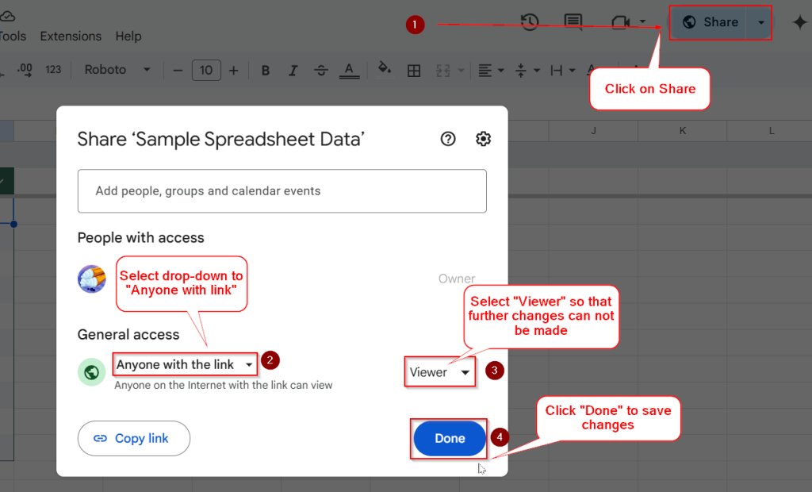Open the Share dialog settings gear
812x492 pixels.
(x=483, y=138)
